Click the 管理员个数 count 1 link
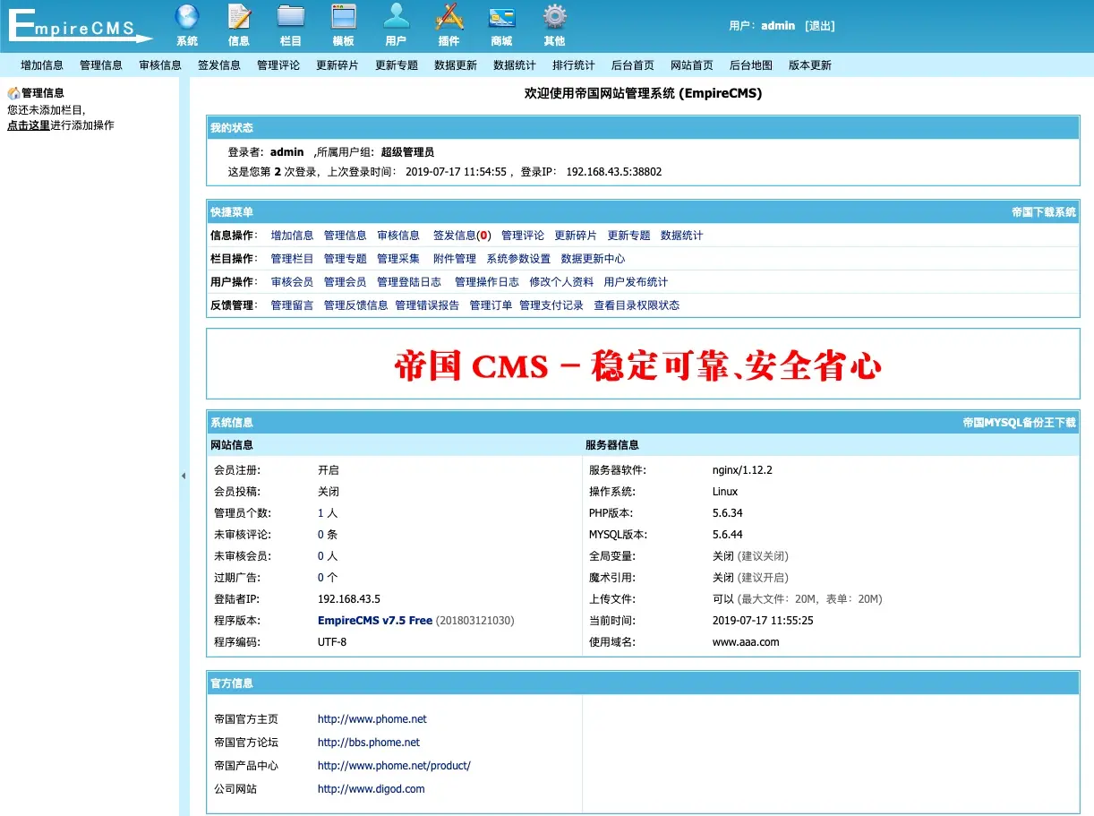The width and height of the screenshot is (1094, 816). click(x=321, y=513)
